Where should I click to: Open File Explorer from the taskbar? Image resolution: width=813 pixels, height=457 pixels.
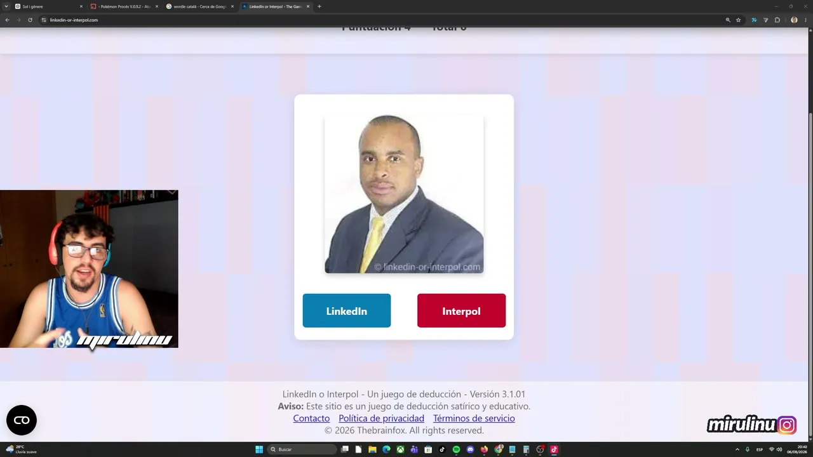point(372,449)
